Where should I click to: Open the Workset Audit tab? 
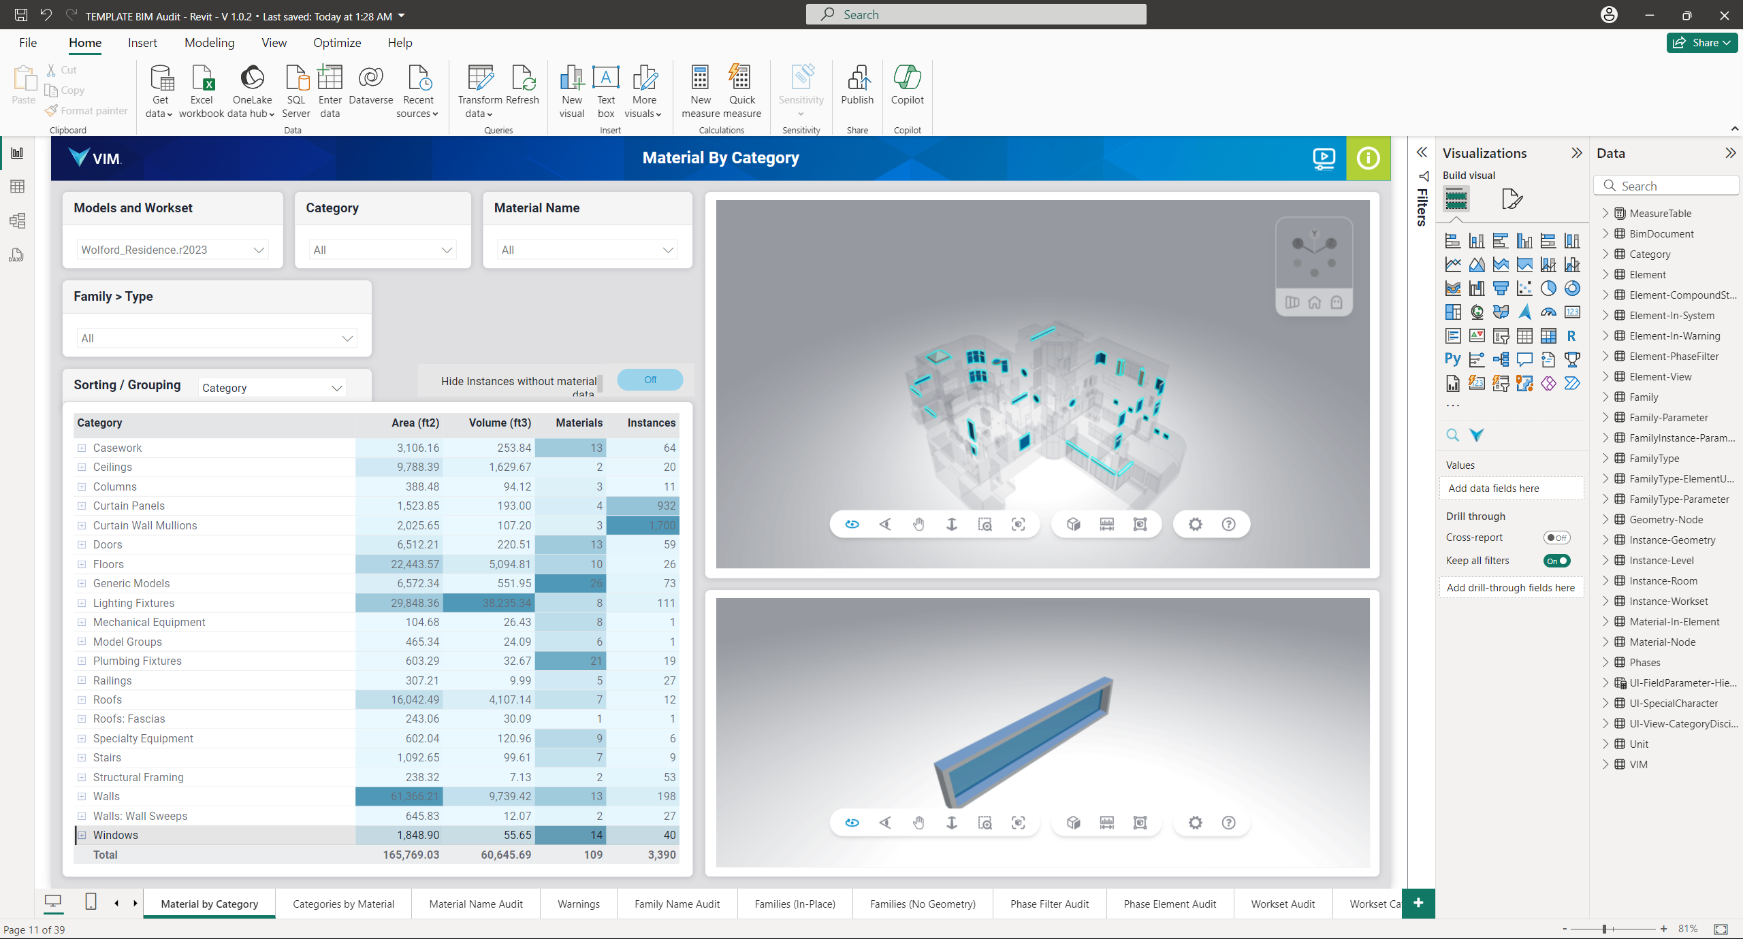click(x=1284, y=904)
